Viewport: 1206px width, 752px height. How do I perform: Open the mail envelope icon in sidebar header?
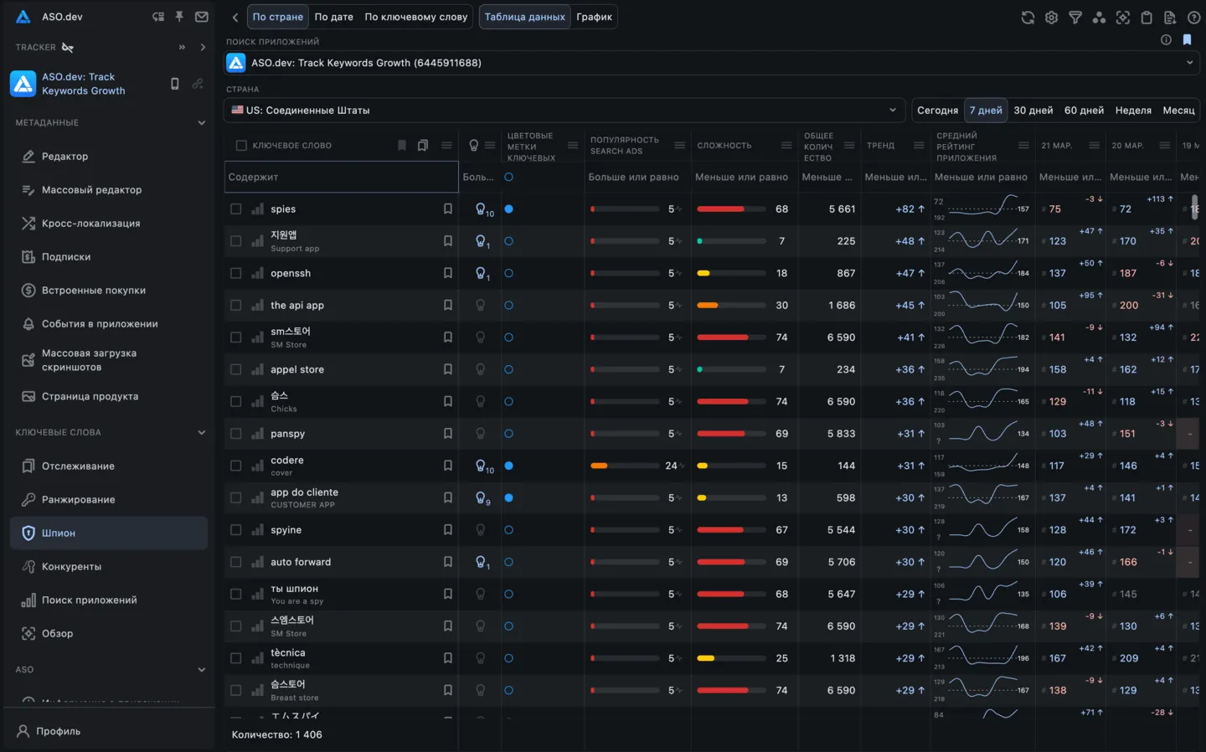(x=202, y=17)
